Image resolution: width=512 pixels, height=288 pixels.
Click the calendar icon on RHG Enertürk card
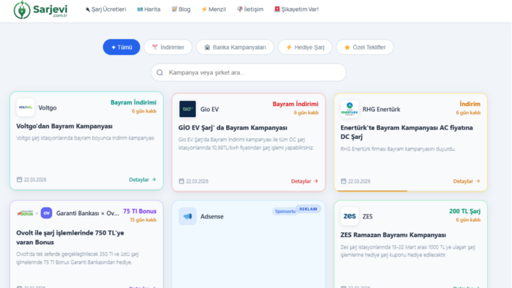pos(344,181)
